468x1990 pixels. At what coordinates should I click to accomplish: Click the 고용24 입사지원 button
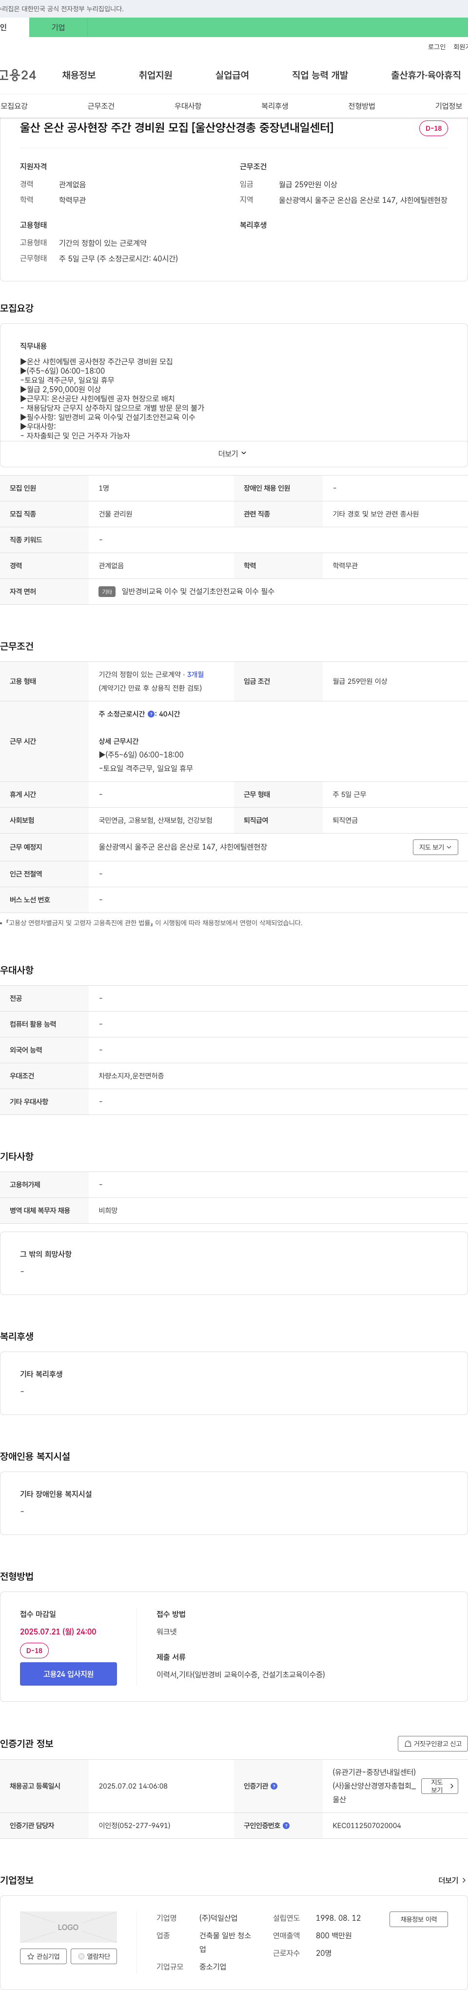point(68,1674)
